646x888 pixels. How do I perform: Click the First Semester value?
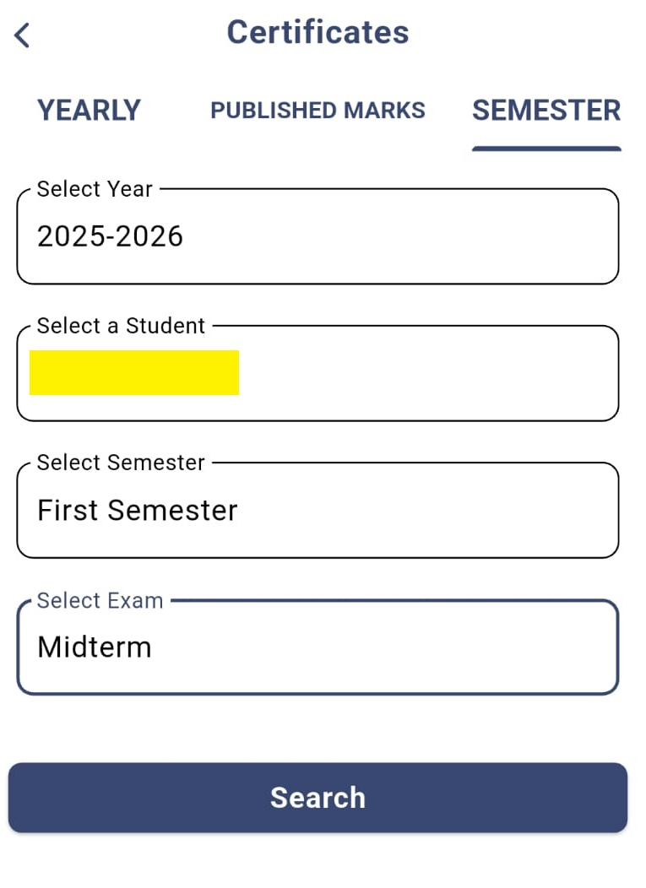tap(138, 511)
